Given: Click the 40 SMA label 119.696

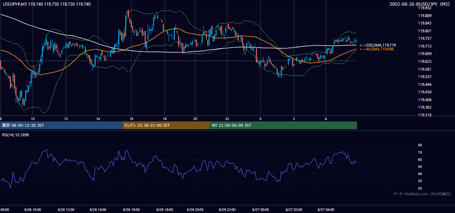Looking at the screenshot, I should (377, 49).
